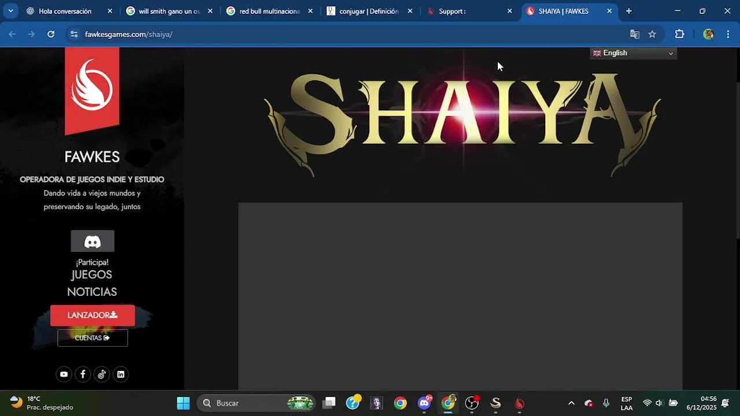Switch to the red bull multinacional tab
740x416 pixels.
pos(269,11)
